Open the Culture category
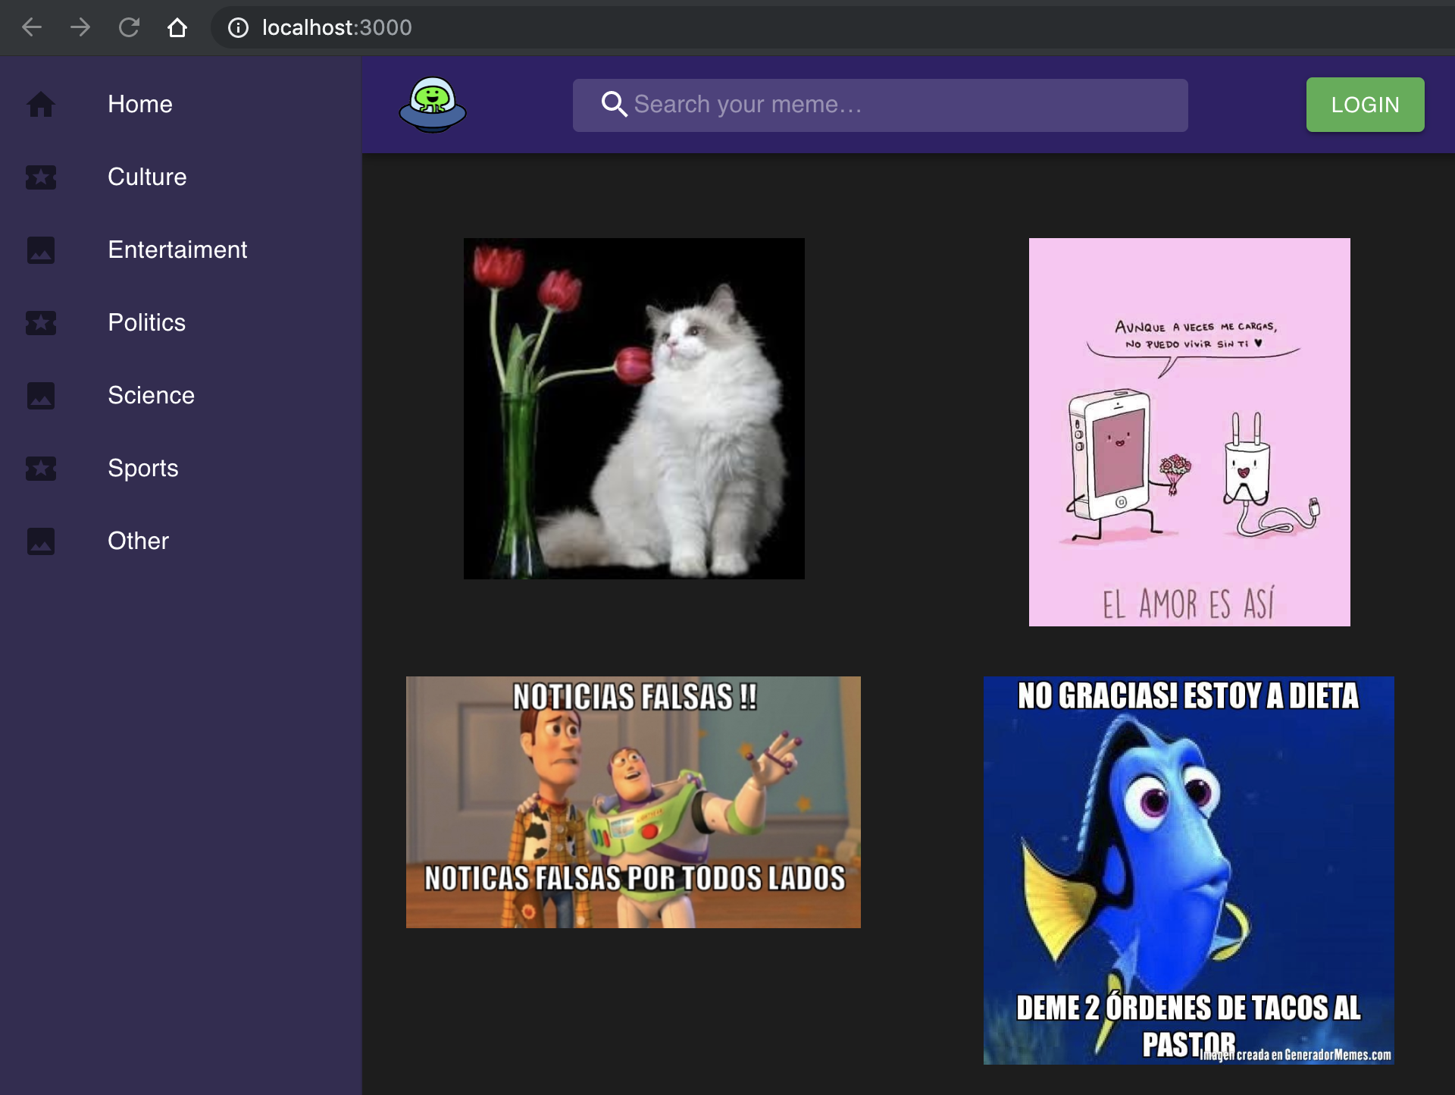Screen dimensions: 1455x1095 [147, 177]
